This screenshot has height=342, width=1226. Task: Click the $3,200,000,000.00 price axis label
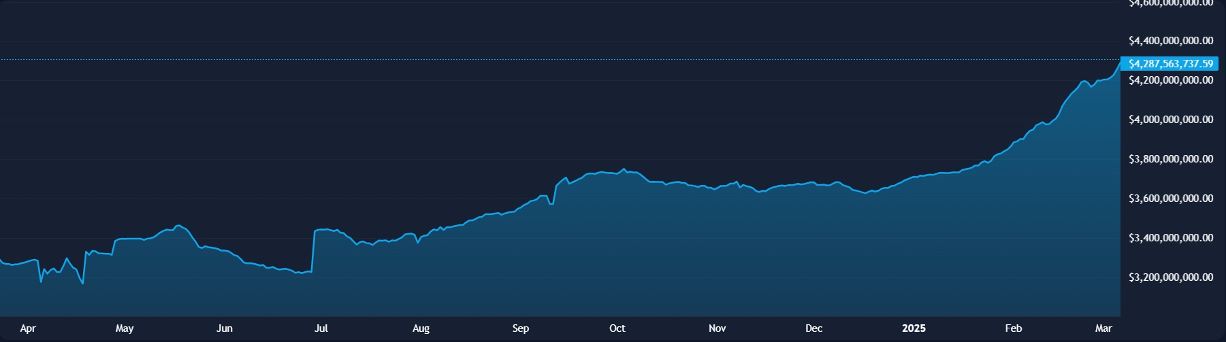[x=1170, y=277]
